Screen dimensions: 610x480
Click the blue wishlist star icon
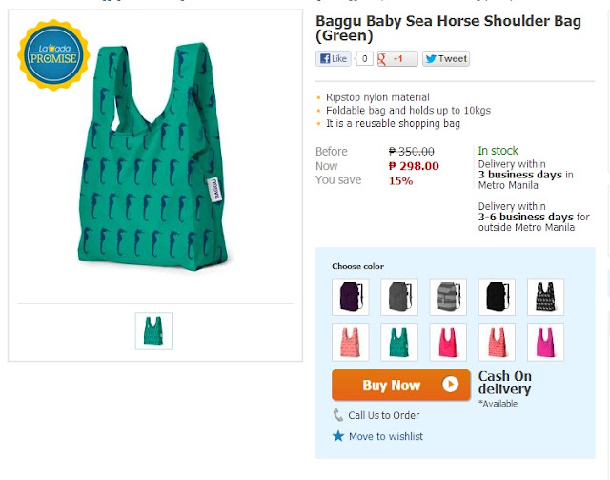click(337, 436)
